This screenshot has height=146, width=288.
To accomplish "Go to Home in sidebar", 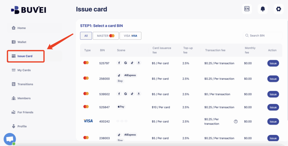I will (x=21, y=28).
